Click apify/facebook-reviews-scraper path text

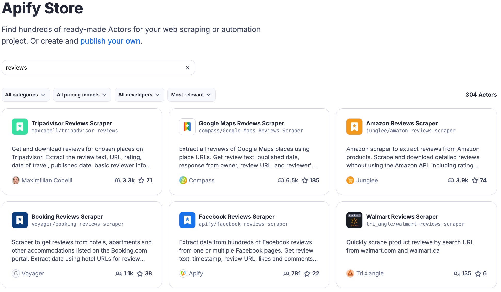pos(244,224)
